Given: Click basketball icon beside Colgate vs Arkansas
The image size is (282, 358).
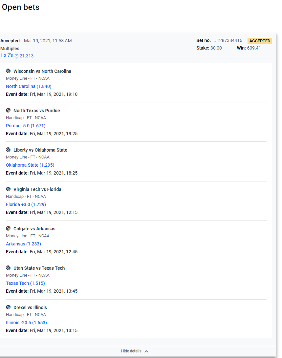Looking at the screenshot, I should [x=8, y=228].
